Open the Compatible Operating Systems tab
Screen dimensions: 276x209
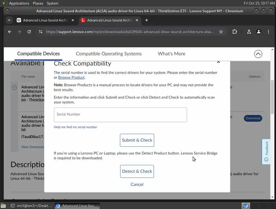click(109, 54)
